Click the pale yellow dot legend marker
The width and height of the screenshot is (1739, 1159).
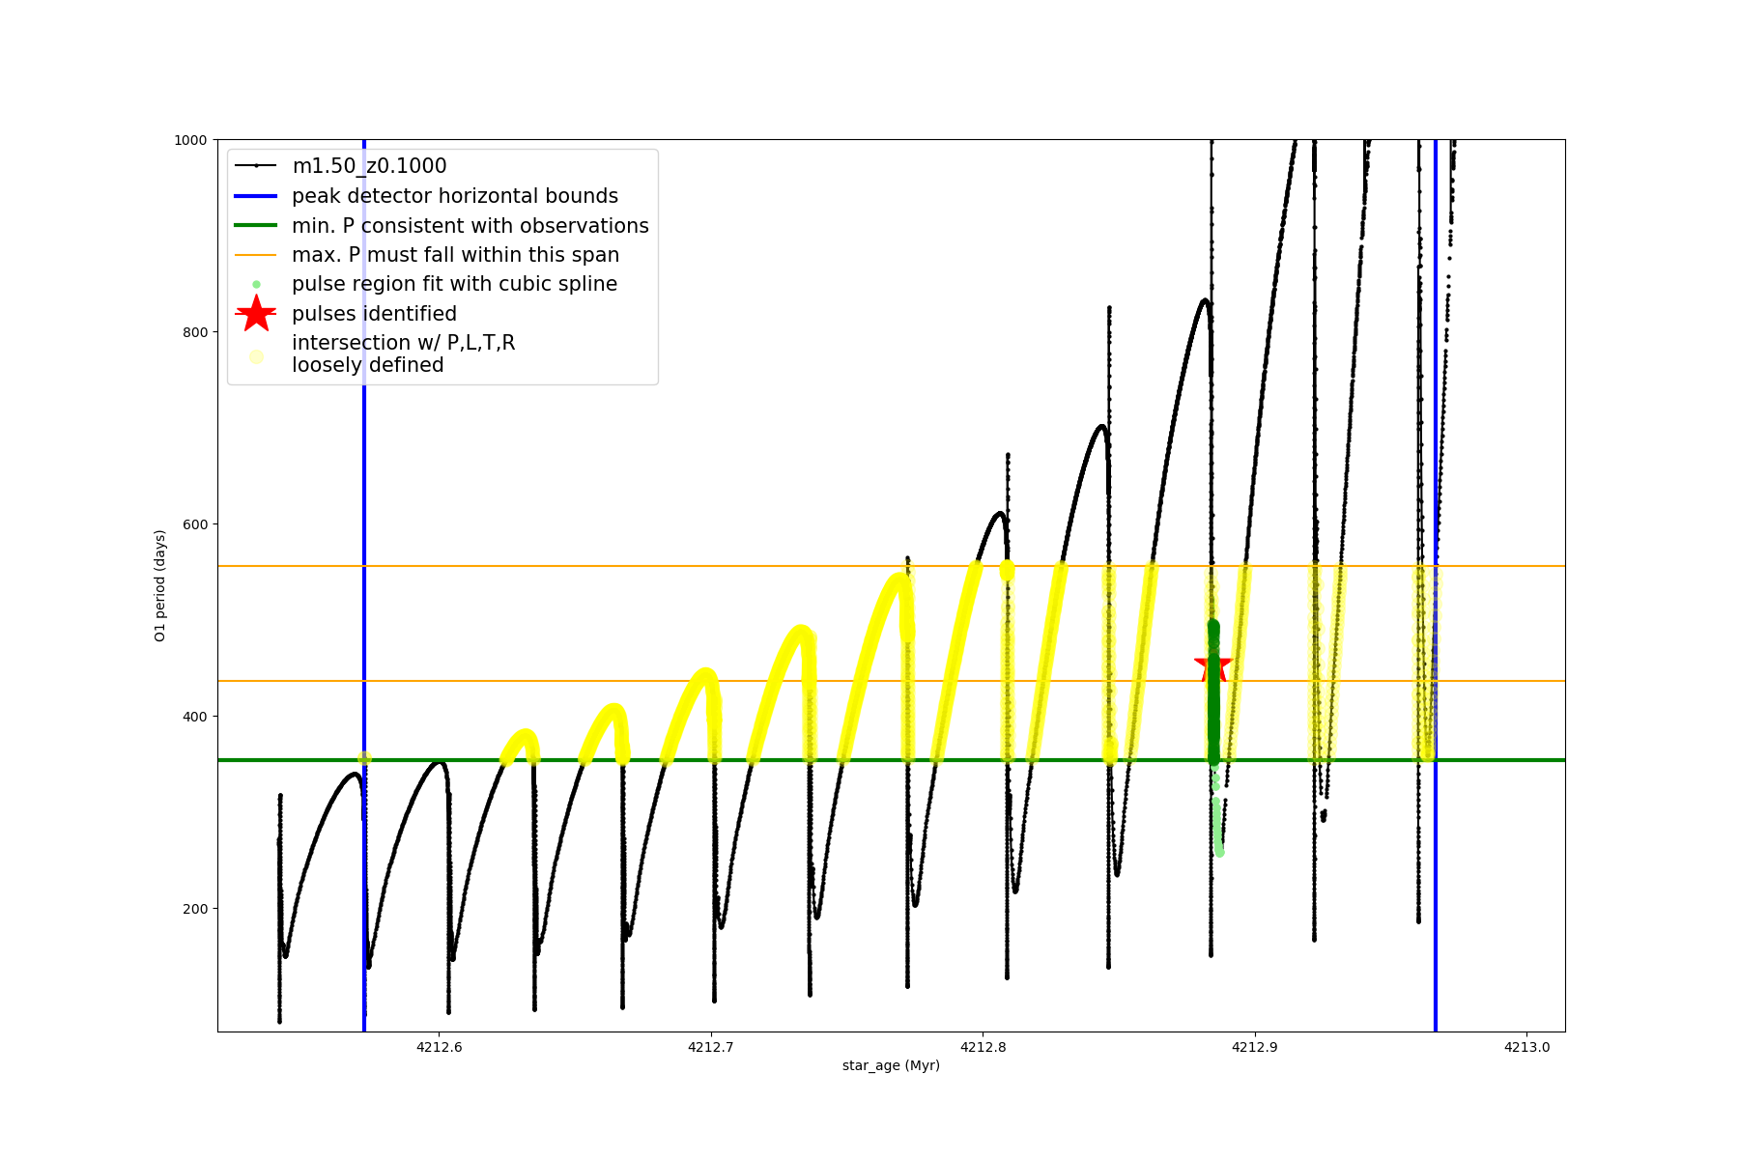coord(256,356)
